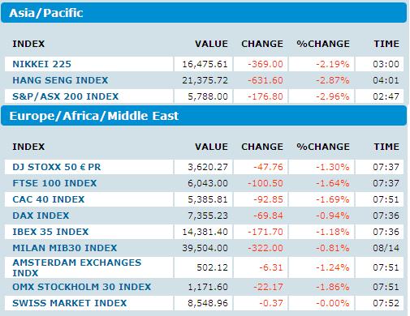Screen dimensions: 410x316
Task: Click the VALUE column header in Asia/Pacific
Action: coord(211,44)
